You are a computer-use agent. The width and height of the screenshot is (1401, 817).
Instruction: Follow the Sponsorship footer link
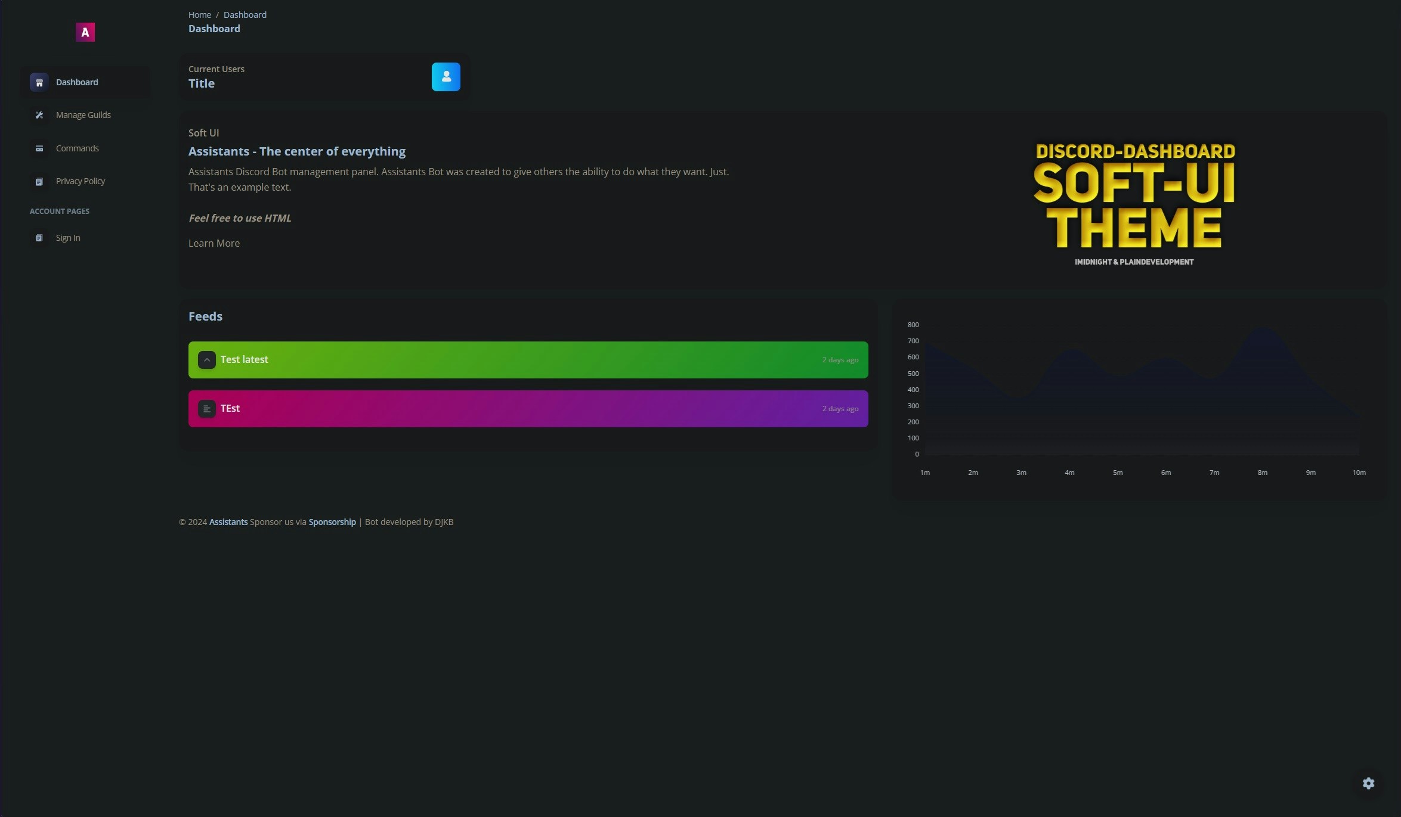click(x=332, y=522)
